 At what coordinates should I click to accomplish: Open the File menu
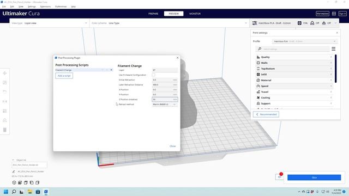pos(4,7)
